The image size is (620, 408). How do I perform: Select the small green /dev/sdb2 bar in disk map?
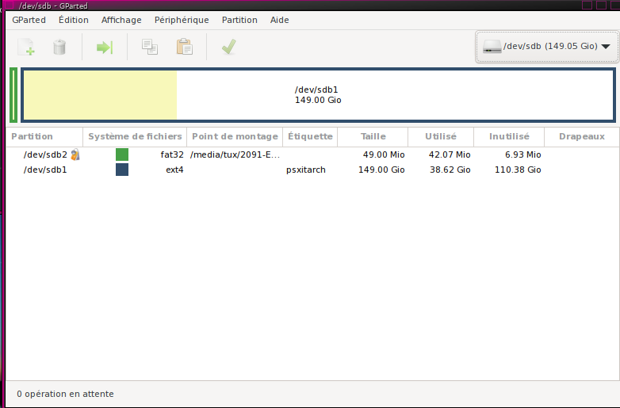(13, 95)
